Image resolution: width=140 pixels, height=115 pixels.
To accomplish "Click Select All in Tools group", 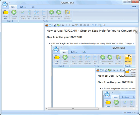I will 29,15.
